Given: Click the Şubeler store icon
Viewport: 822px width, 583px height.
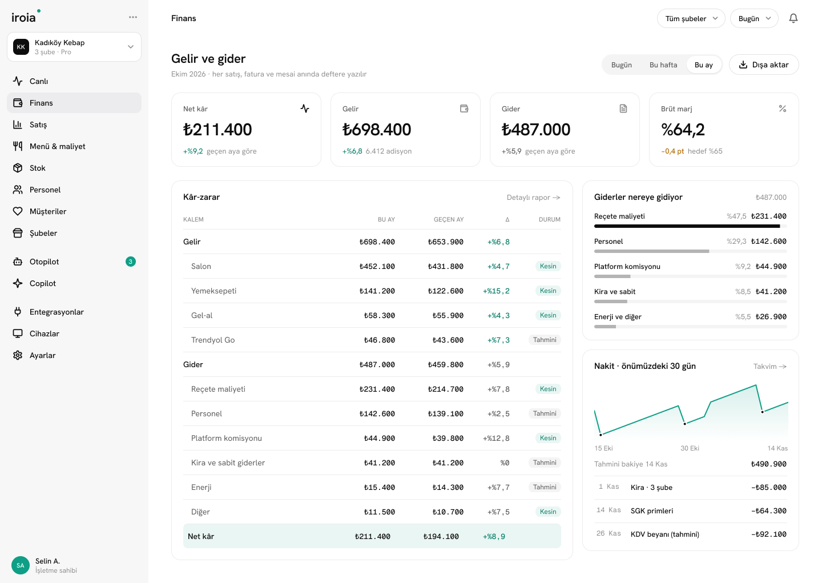Looking at the screenshot, I should click(x=18, y=233).
